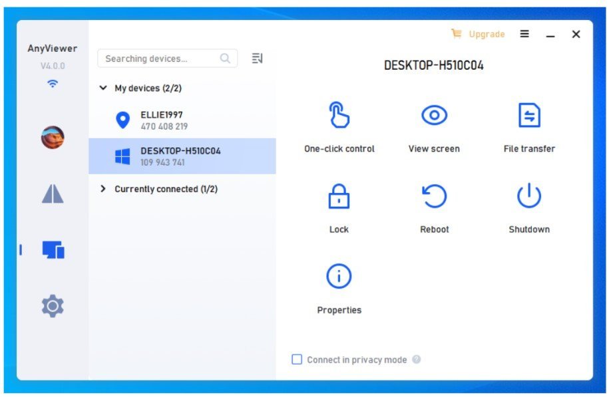
Task: Click the search magnifier icon
Action: [226, 59]
